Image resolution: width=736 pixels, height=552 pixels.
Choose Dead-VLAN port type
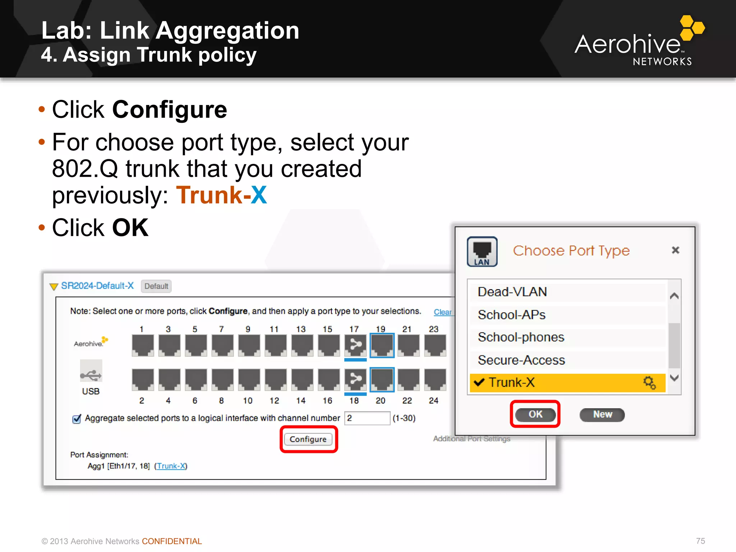click(568, 292)
